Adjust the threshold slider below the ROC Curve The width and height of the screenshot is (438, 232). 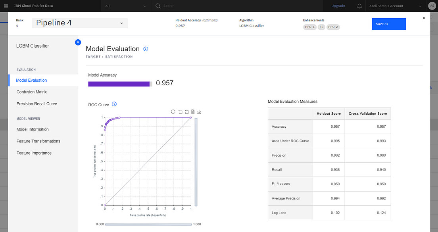tap(149, 224)
